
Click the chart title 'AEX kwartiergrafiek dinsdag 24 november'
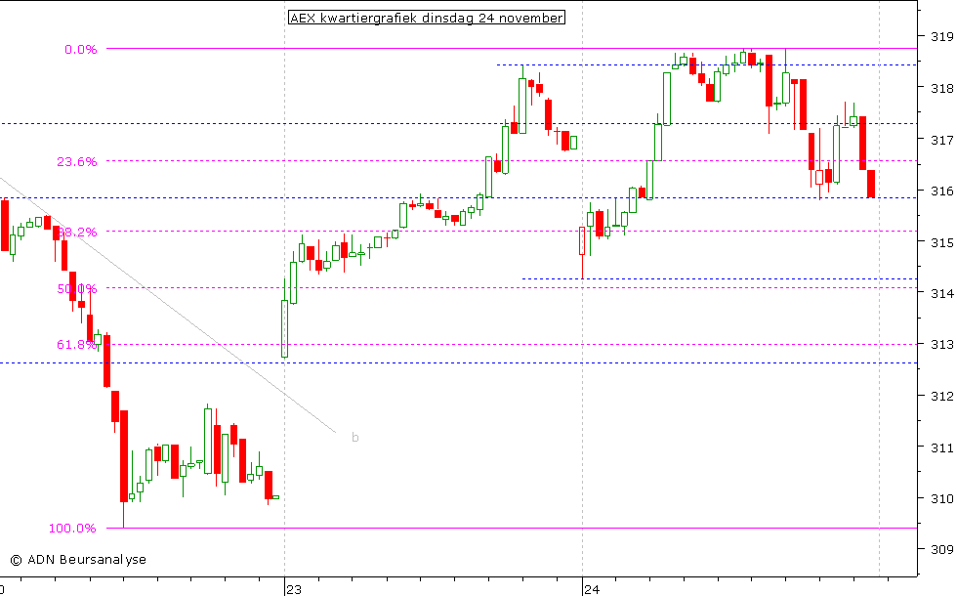click(x=426, y=18)
